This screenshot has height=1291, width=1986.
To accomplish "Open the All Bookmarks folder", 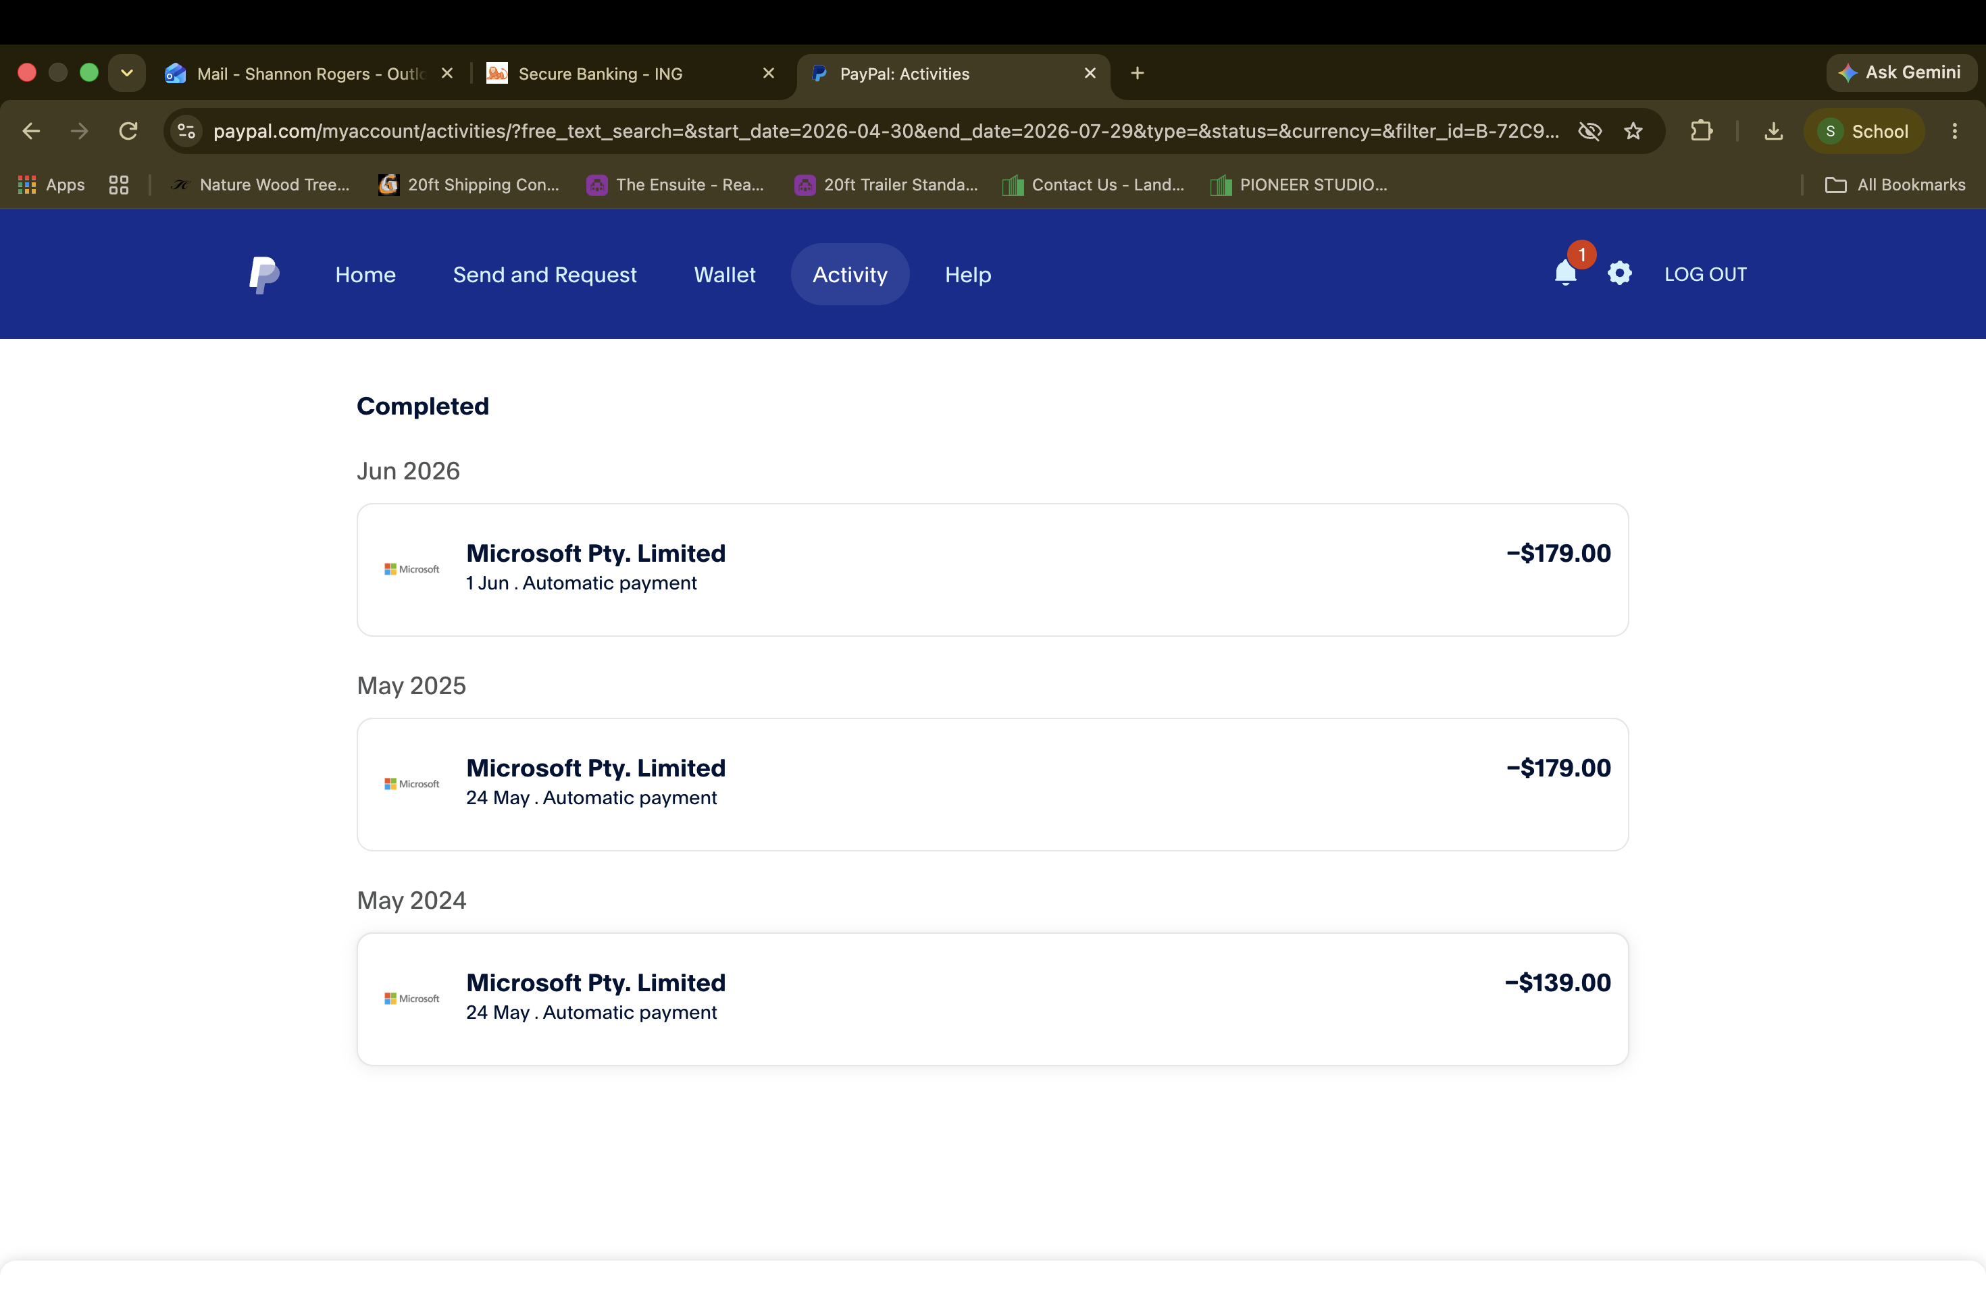I will point(1895,184).
